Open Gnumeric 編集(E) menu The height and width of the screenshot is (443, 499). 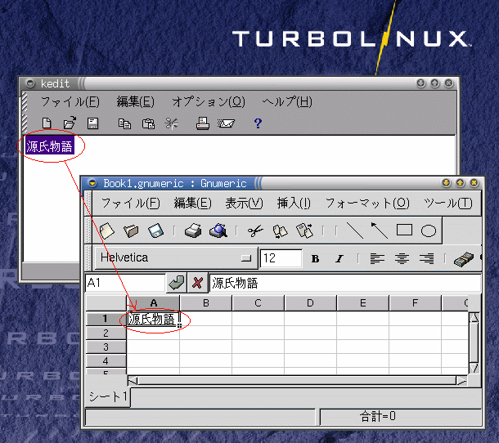pos(192,203)
